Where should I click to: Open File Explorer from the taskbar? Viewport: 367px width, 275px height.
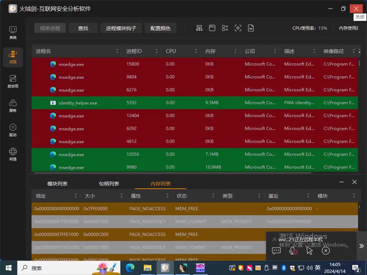click(x=147, y=268)
